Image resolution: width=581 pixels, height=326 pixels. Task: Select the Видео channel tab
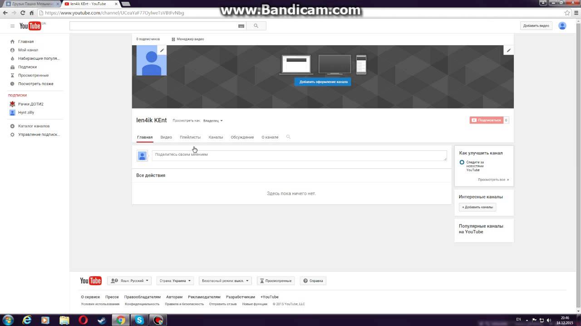(166, 137)
